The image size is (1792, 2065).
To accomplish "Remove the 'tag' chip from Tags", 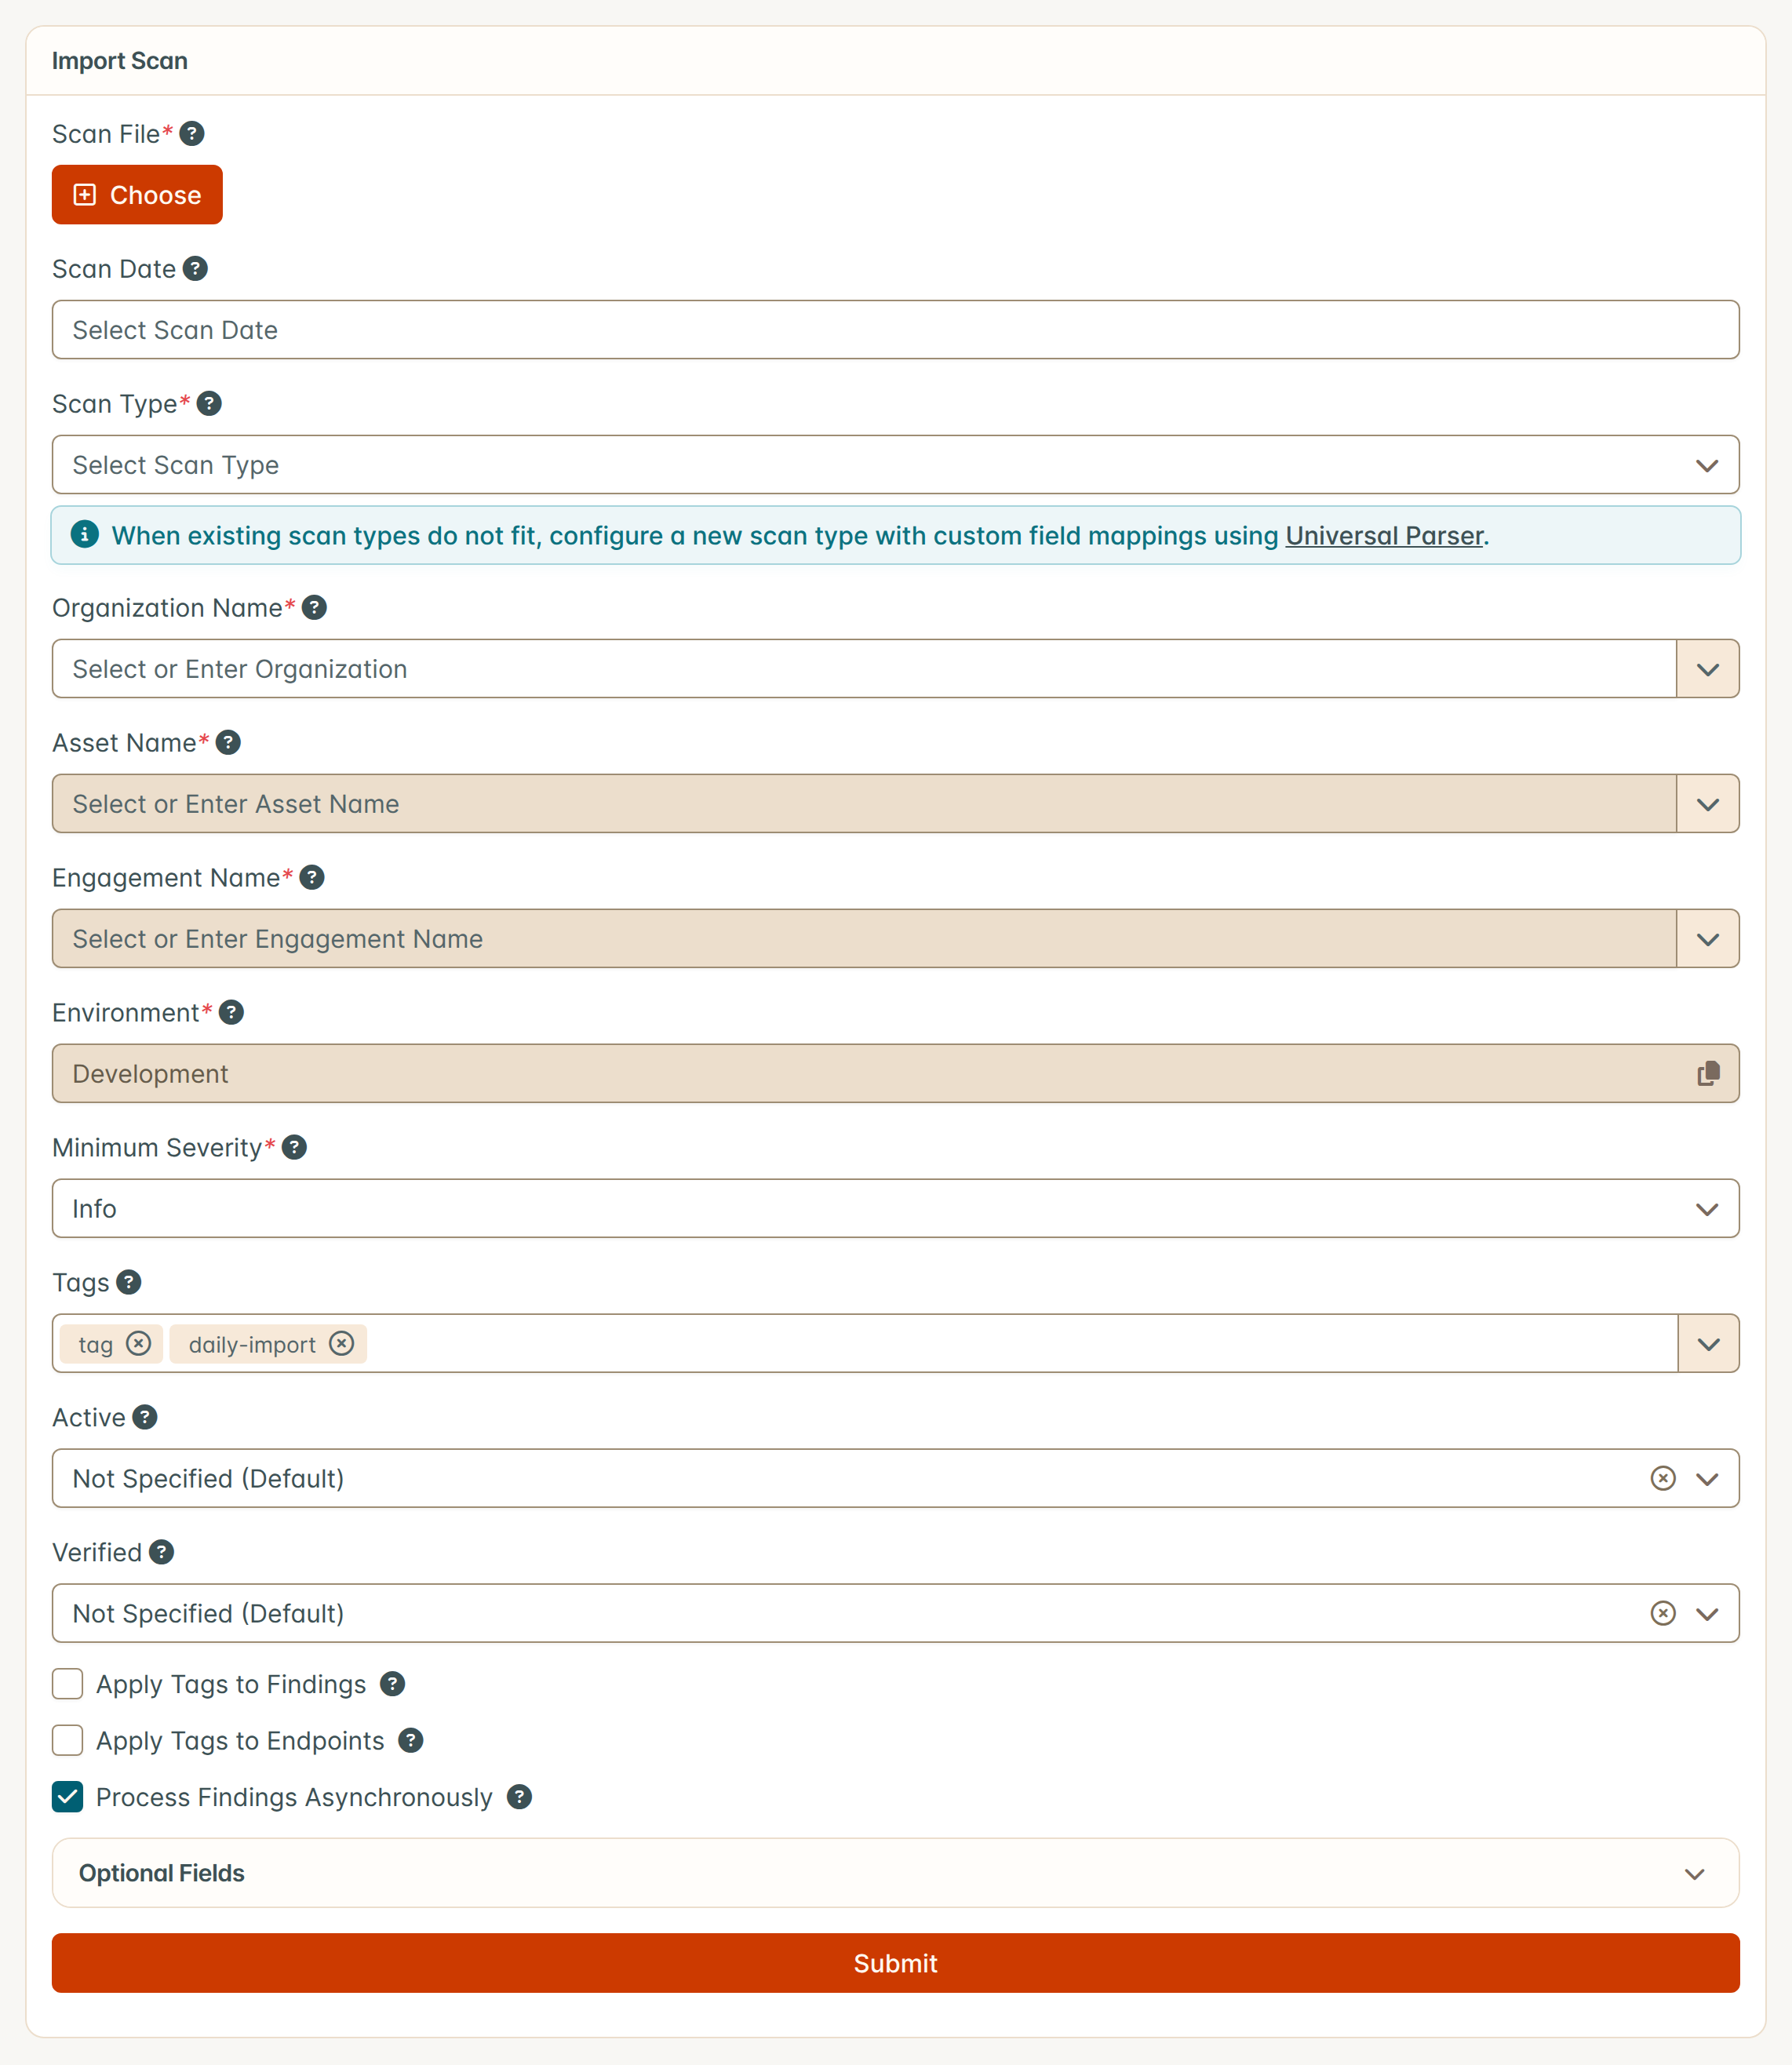I will click(139, 1343).
